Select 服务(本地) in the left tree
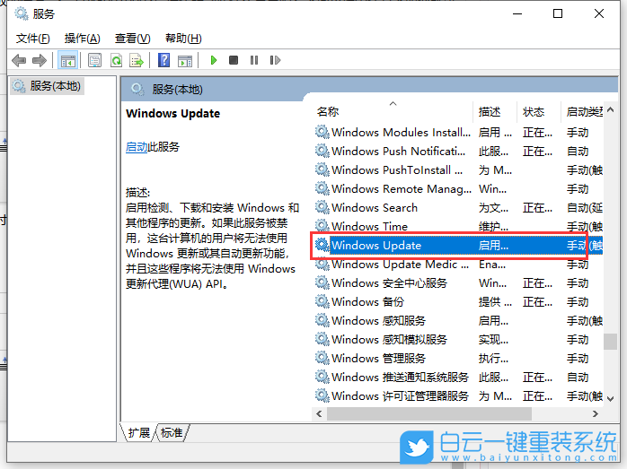Screen dimensions: 627x469 pyautogui.click(x=48, y=86)
